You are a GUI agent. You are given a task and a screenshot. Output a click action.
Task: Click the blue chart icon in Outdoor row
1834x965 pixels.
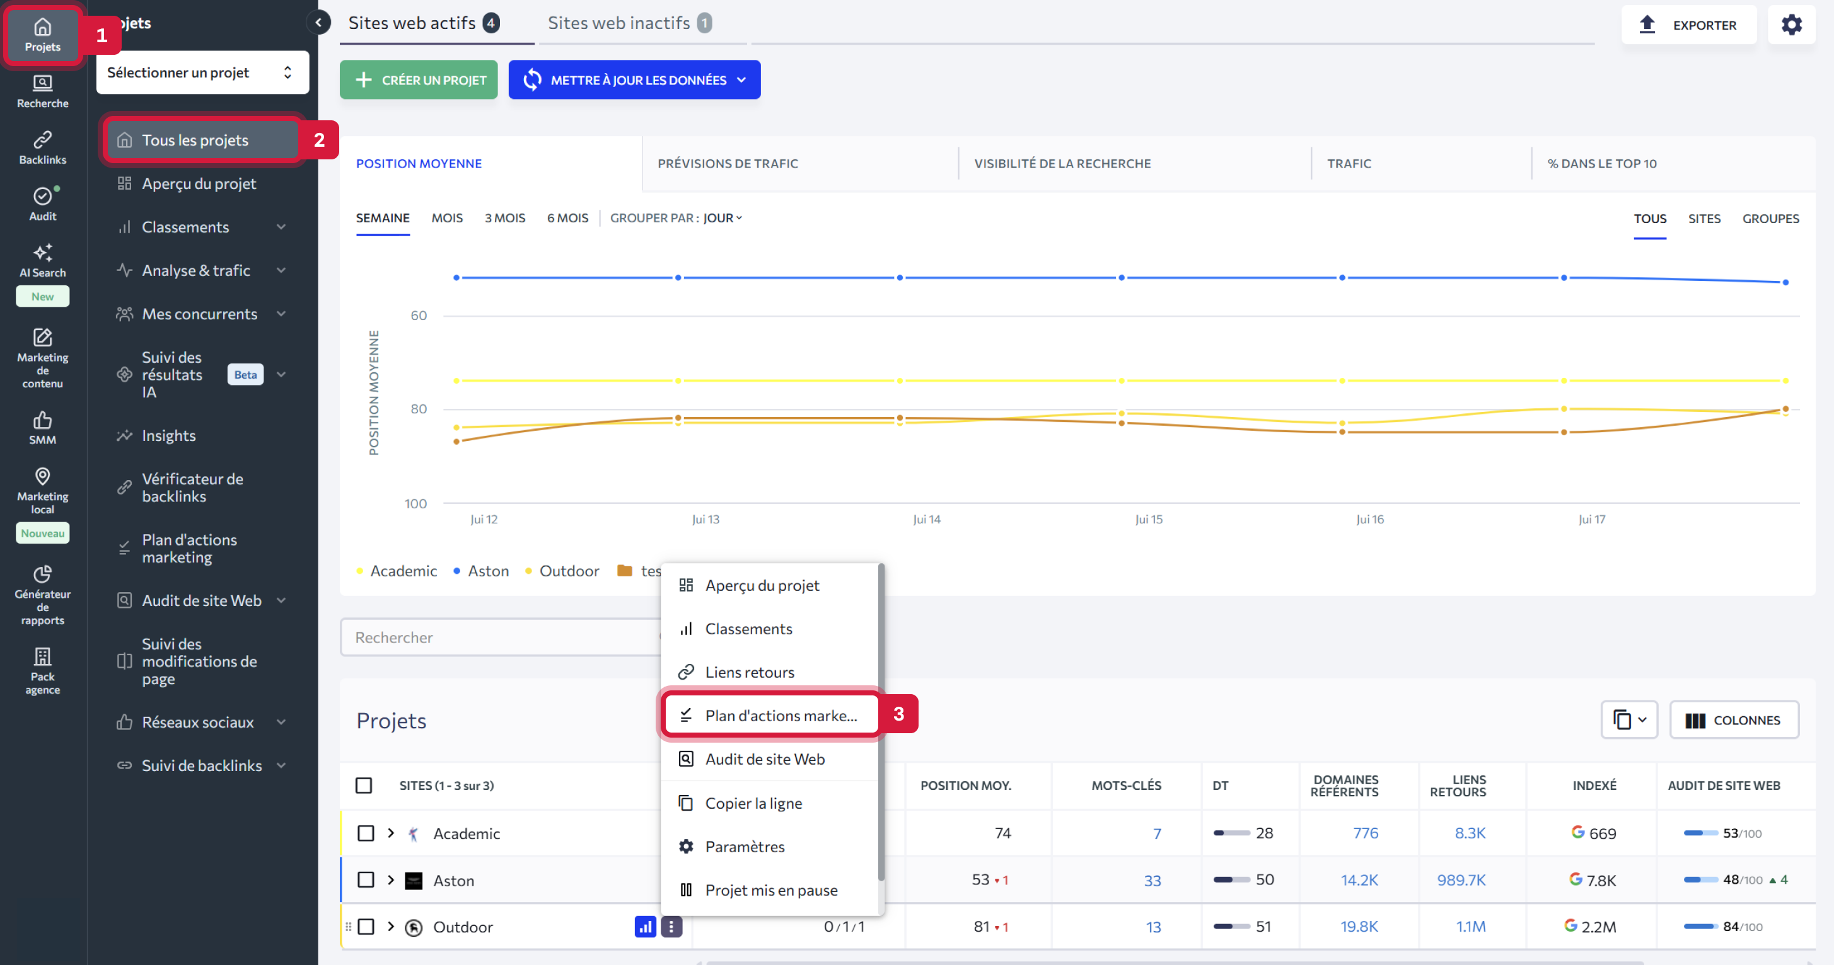coord(645,926)
